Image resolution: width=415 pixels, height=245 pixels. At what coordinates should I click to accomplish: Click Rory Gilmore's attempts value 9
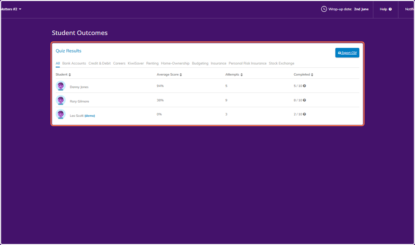(x=226, y=100)
